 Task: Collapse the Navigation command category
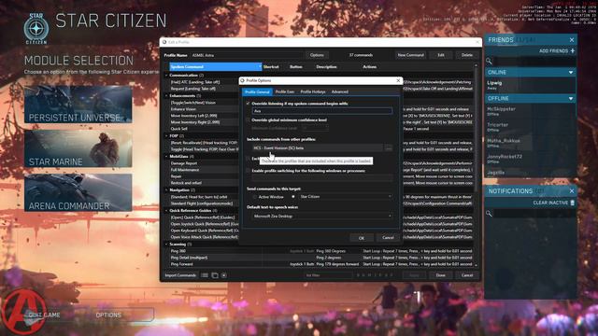pyautogui.click(x=166, y=189)
